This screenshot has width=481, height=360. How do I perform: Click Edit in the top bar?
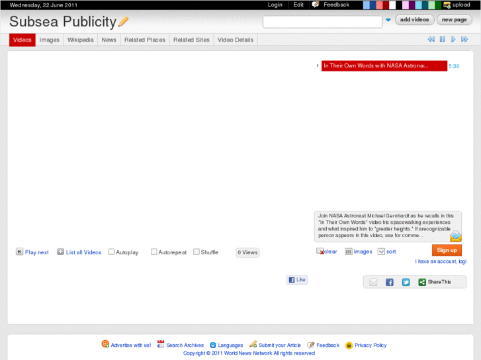coord(298,5)
